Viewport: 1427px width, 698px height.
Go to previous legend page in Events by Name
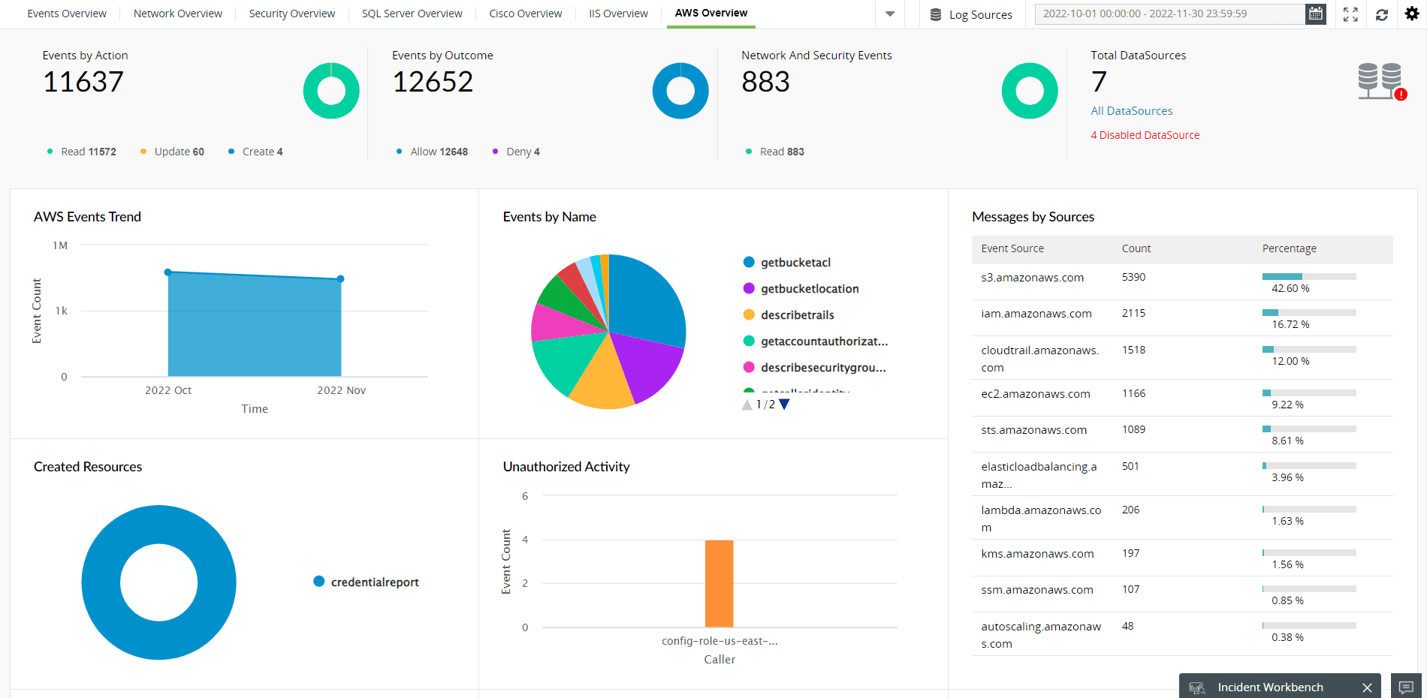[x=747, y=404]
